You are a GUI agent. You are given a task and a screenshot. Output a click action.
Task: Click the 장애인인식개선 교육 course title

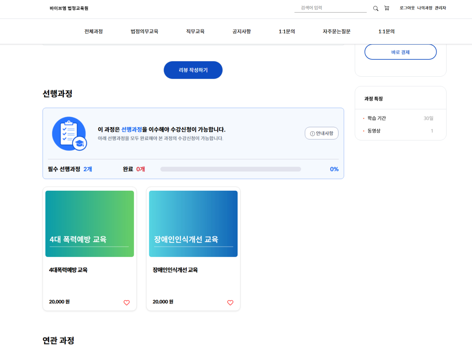pos(175,270)
